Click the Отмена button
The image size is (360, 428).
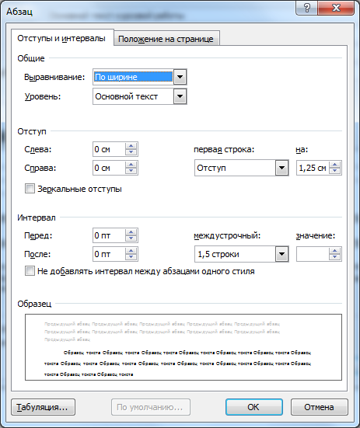tap(320, 407)
